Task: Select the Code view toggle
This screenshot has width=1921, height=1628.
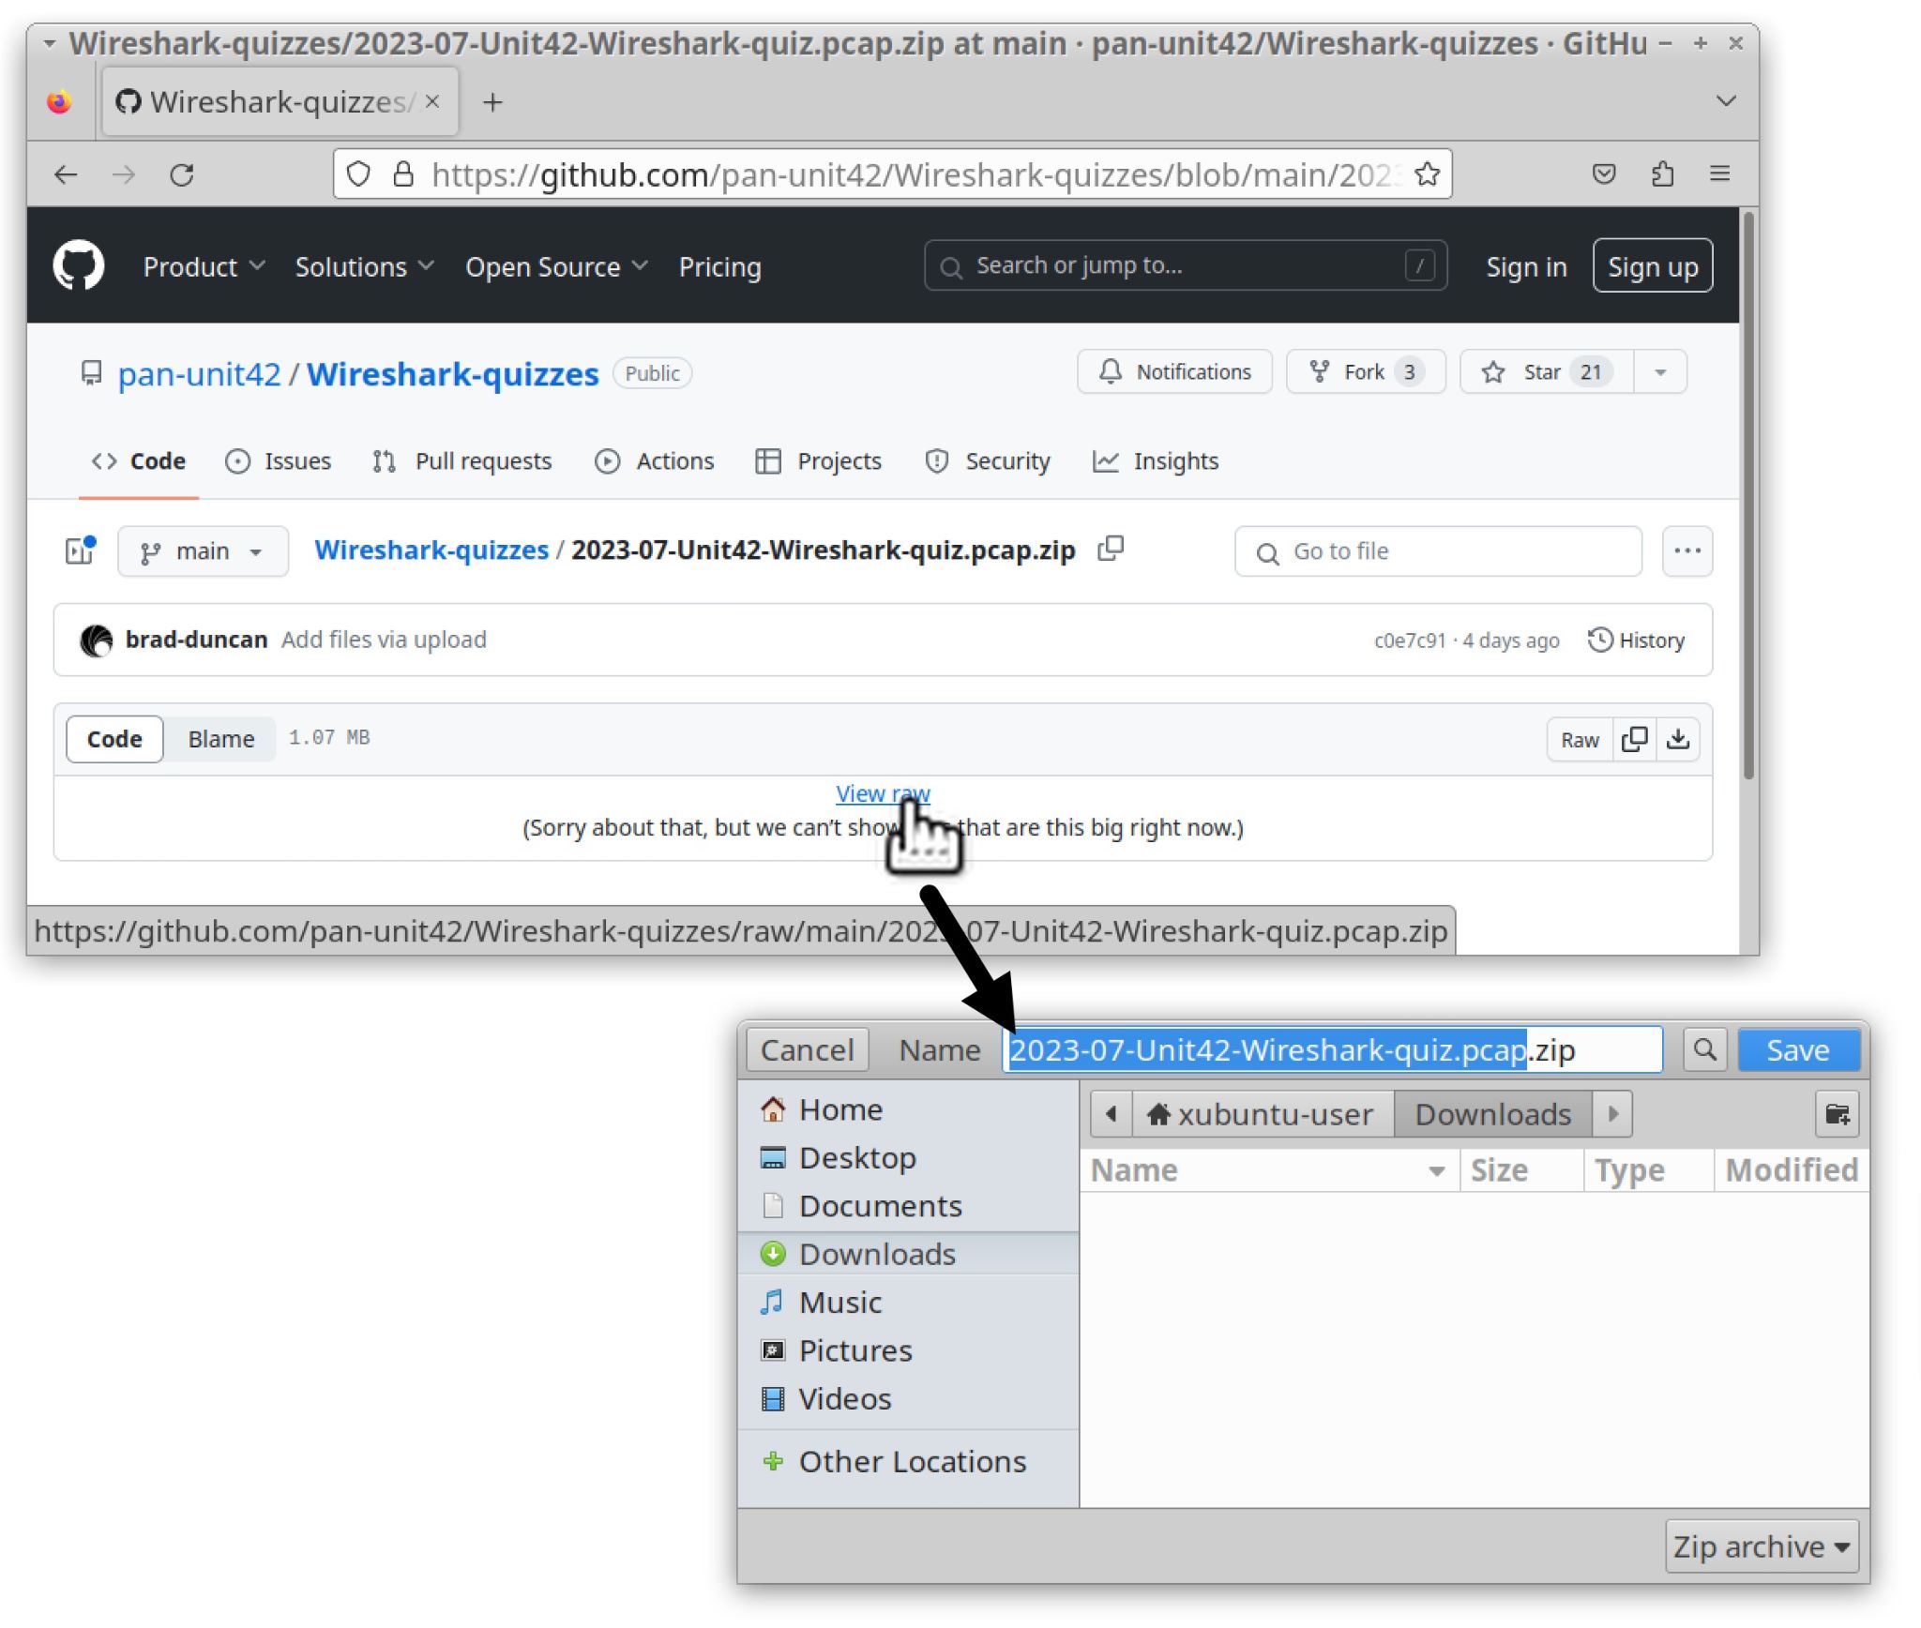Action: 114,739
